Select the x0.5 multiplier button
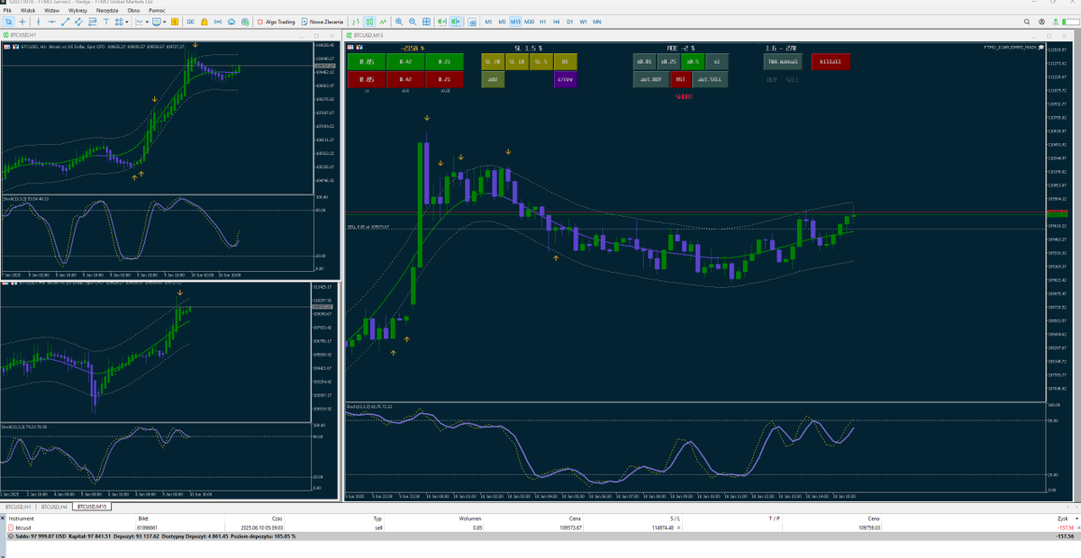This screenshot has width=1081, height=558. pyautogui.click(x=692, y=61)
